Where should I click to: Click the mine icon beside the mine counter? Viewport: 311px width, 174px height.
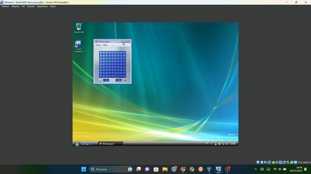(x=125, y=80)
